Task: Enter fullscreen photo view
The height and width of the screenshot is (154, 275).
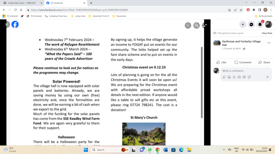Action: (205, 25)
